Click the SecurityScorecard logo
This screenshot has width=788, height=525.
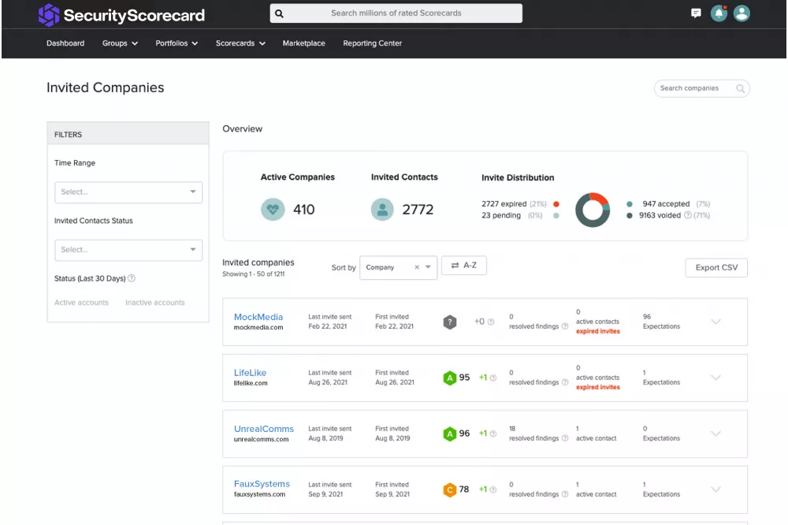pyautogui.click(x=121, y=14)
